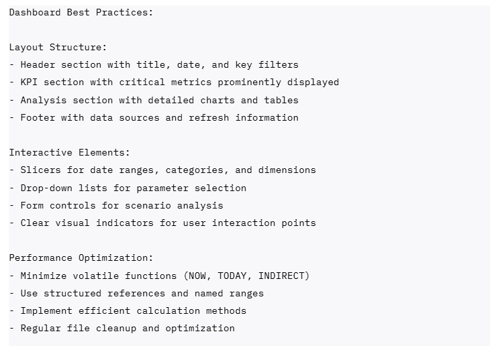Viewport: 490px width, 346px height.
Task: Click the word "TODAY" in the text
Action: click(232, 276)
